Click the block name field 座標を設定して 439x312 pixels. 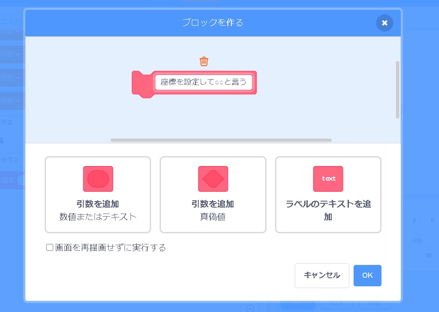click(203, 82)
